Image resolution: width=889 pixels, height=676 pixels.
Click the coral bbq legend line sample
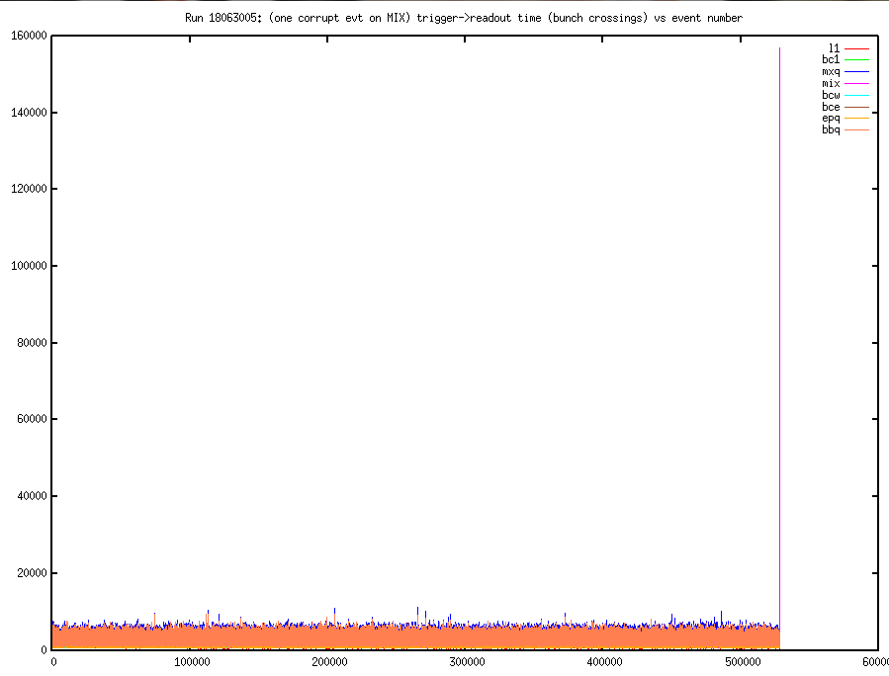(x=856, y=130)
